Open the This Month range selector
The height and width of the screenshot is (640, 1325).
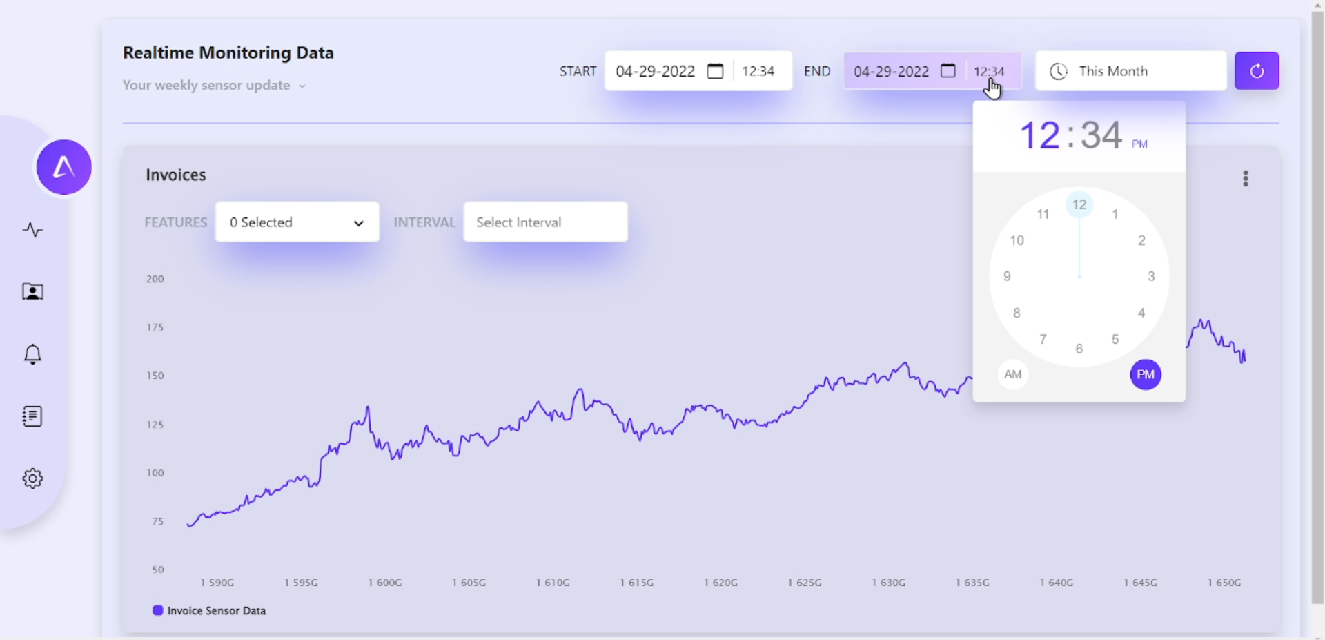[1130, 71]
